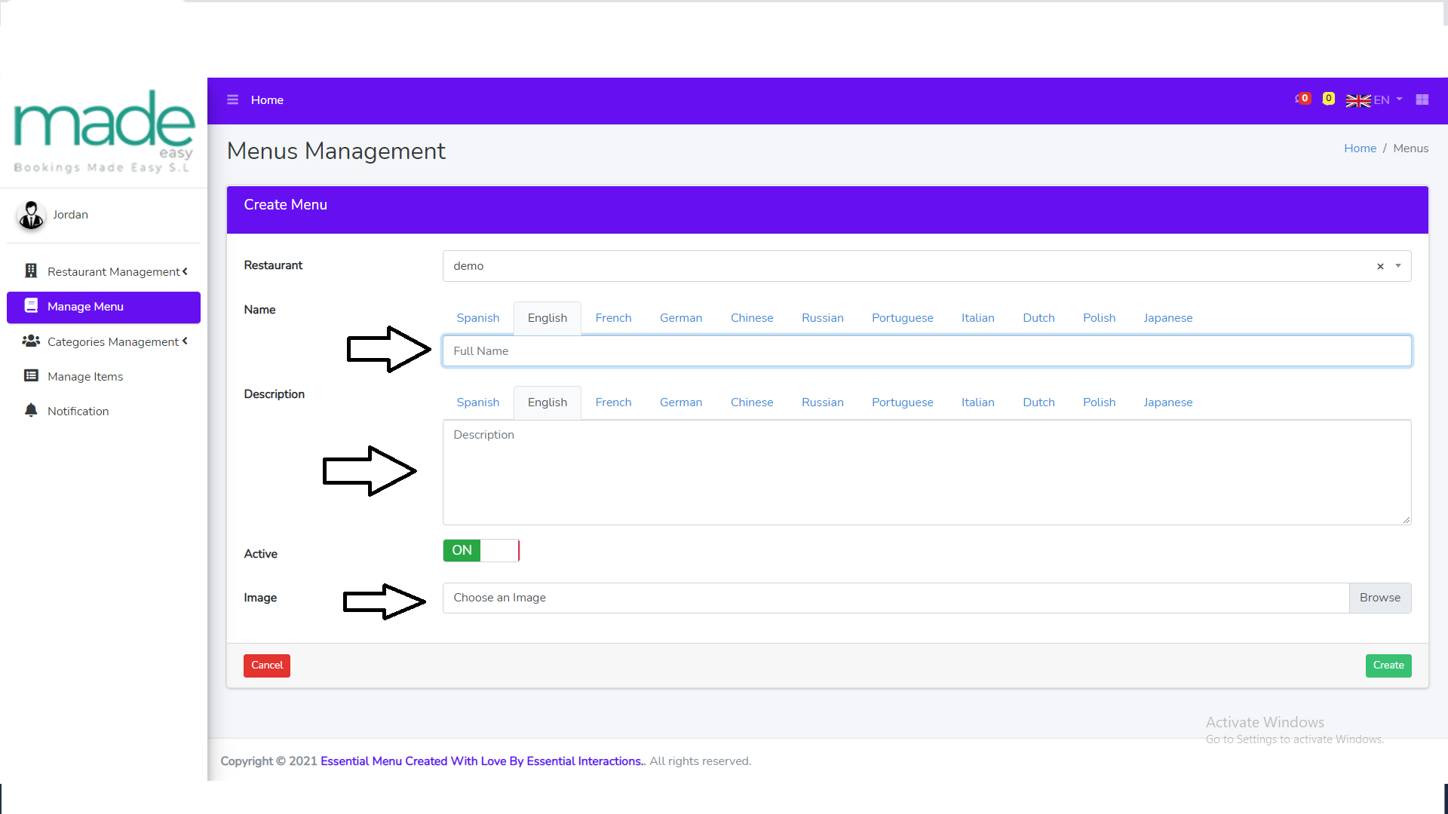Select Polish tab under Description
Viewport: 1448px width, 814px height.
[x=1100, y=402]
